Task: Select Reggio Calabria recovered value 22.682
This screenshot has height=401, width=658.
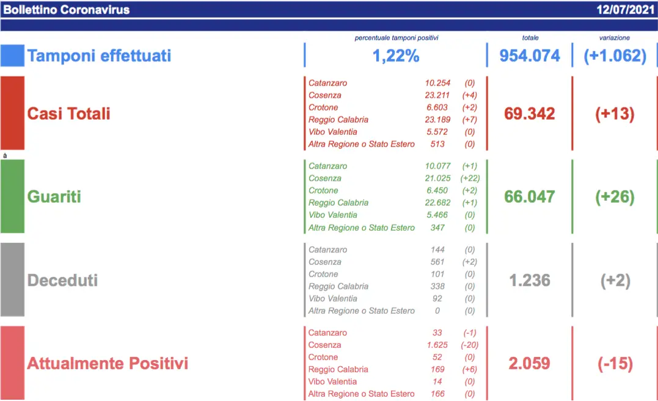Action: [437, 203]
